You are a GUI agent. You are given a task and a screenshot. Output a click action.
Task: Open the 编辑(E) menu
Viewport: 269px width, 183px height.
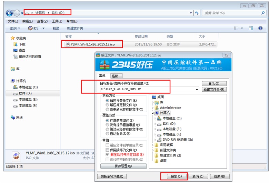(x=28, y=21)
